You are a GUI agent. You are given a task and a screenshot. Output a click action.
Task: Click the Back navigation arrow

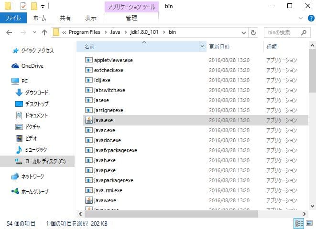(9, 32)
